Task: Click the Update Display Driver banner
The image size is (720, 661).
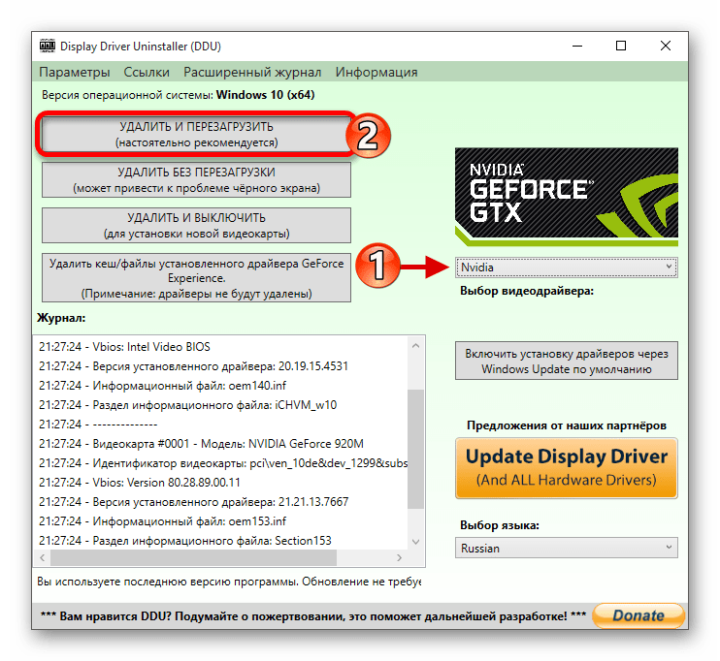Action: point(566,468)
